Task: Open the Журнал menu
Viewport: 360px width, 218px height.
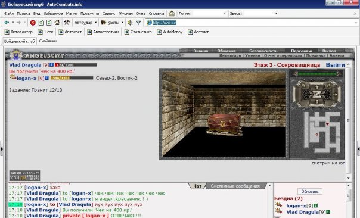Action: tap(126, 14)
